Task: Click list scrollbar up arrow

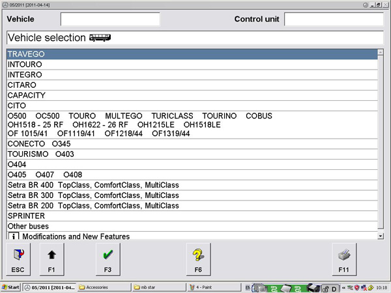Action: tap(381, 52)
